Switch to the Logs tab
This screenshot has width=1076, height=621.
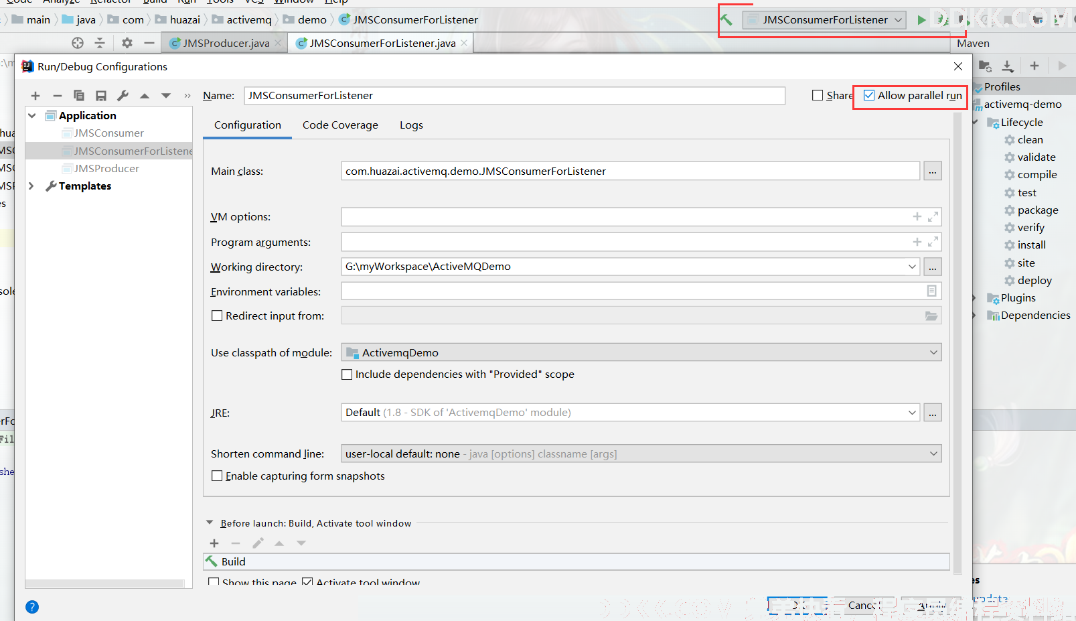[411, 125]
